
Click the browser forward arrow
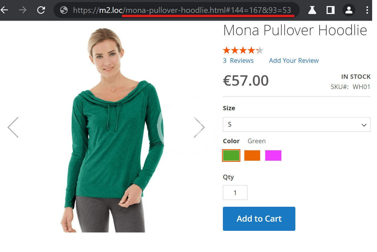pyautogui.click(x=22, y=10)
